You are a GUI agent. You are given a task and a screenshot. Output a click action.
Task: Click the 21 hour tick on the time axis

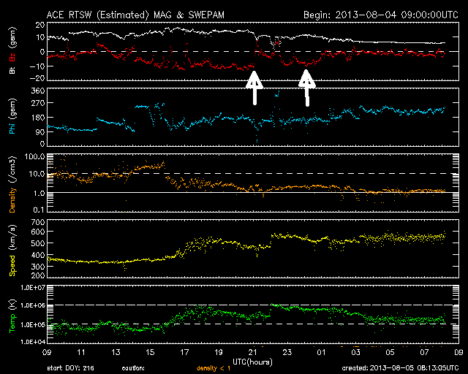tap(253, 353)
